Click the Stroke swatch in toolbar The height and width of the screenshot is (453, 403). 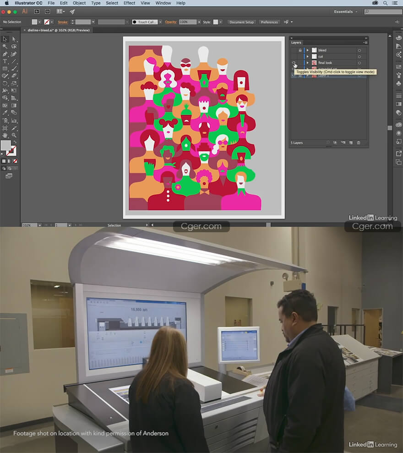coord(12,151)
